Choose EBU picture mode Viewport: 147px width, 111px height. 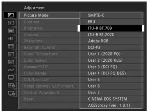(111, 22)
